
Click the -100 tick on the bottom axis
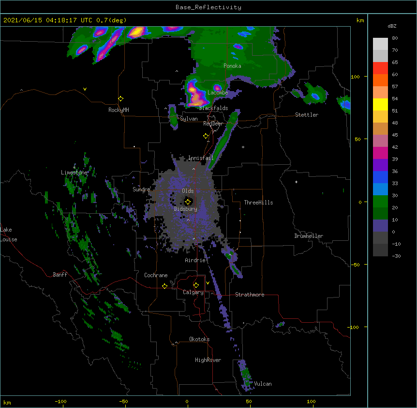pos(60,401)
